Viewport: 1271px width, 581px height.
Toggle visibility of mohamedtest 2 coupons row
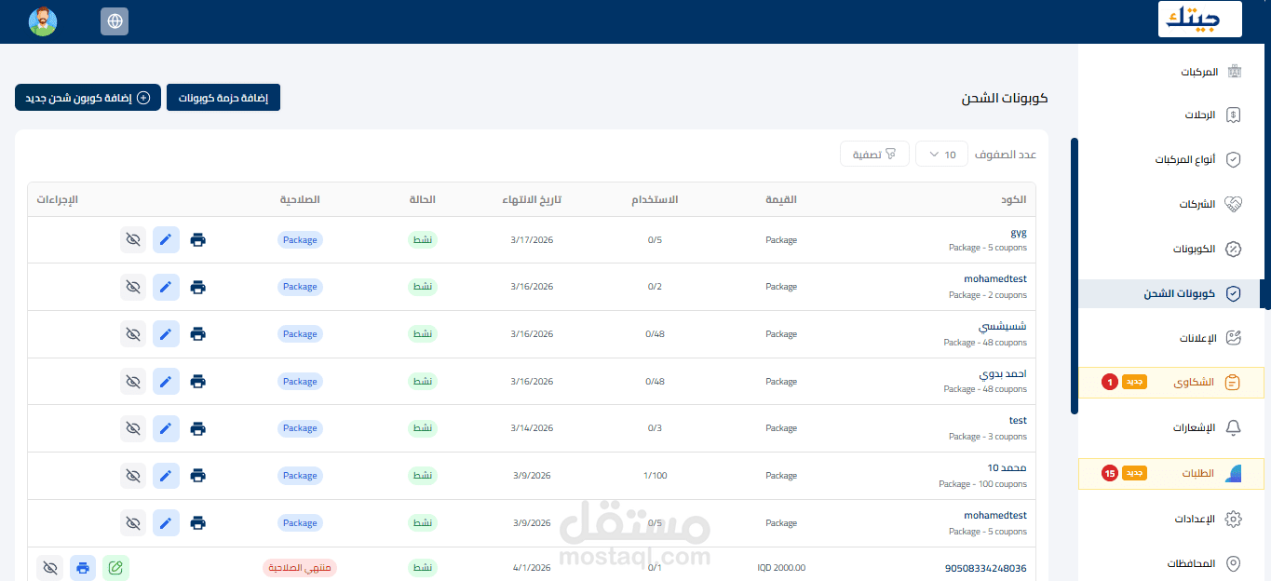pyautogui.click(x=133, y=287)
